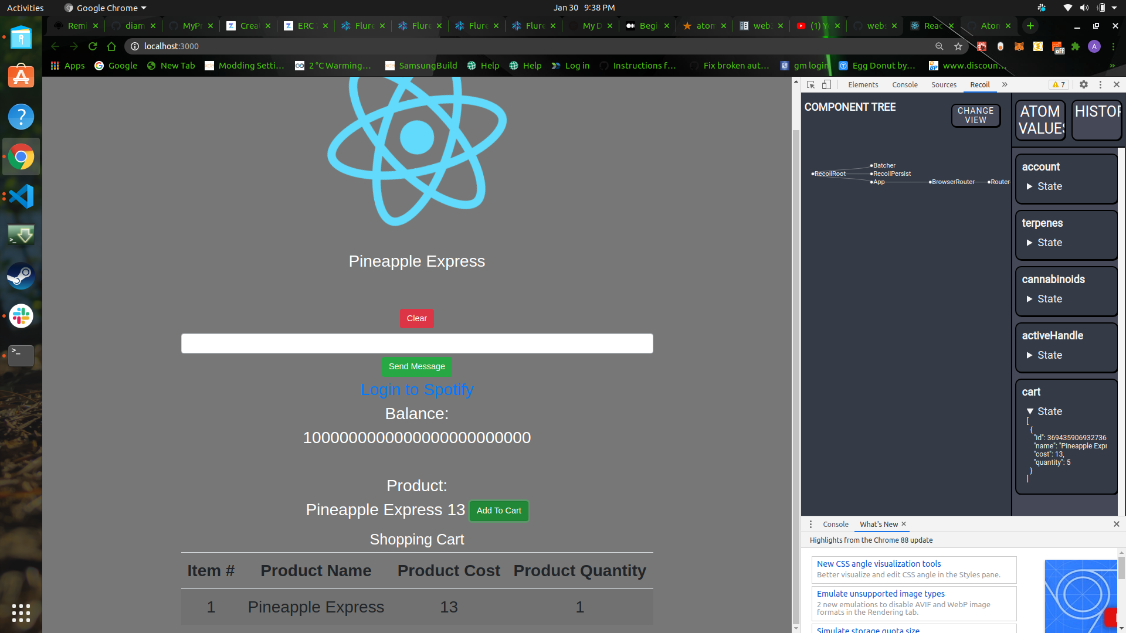
Task: Click the warnings count badge
Action: coord(1059,84)
